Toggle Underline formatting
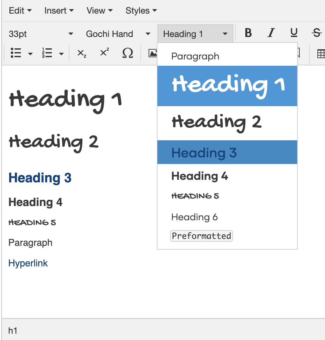 294,33
